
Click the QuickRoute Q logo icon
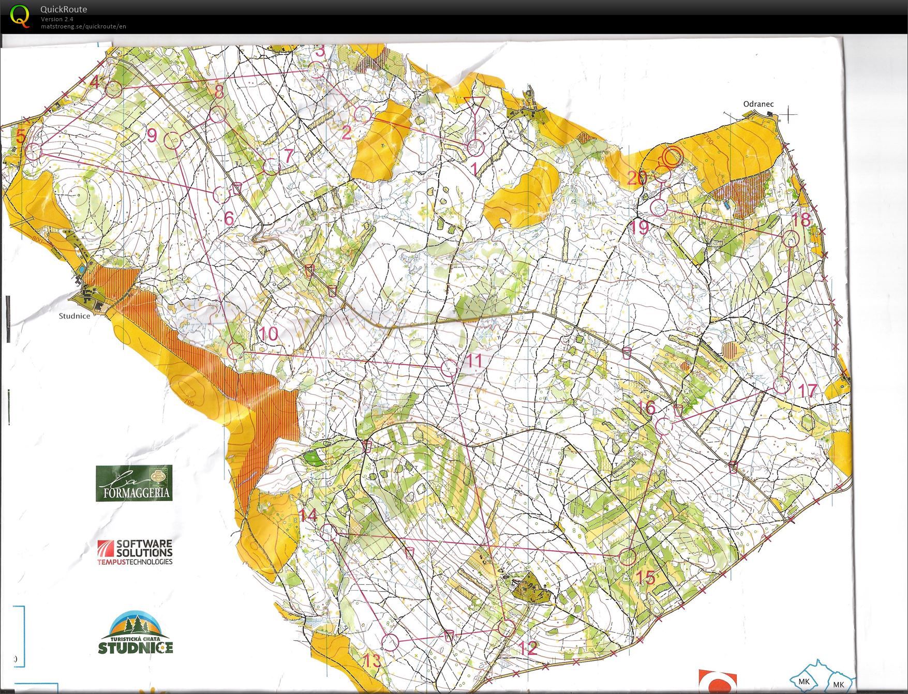pos(20,16)
